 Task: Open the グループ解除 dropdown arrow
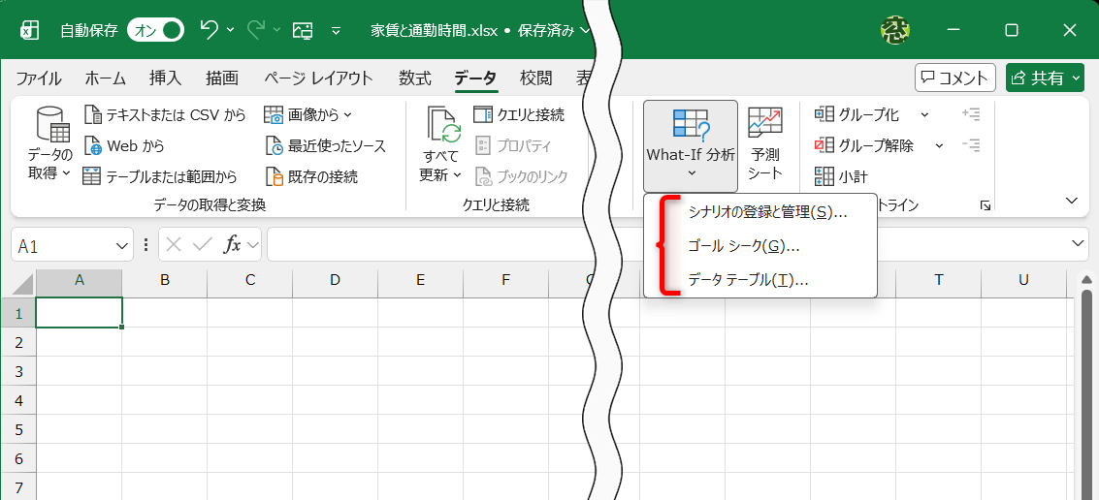click(939, 145)
